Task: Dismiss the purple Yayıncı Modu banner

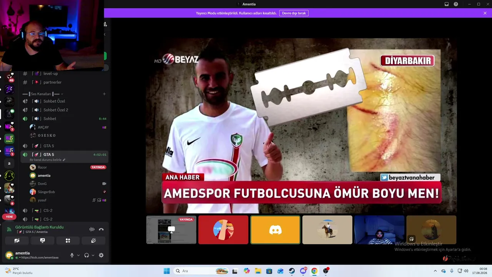Action: click(x=485, y=13)
